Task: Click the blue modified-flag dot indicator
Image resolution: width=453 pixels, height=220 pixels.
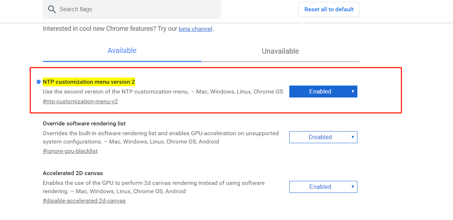Action: [39, 82]
